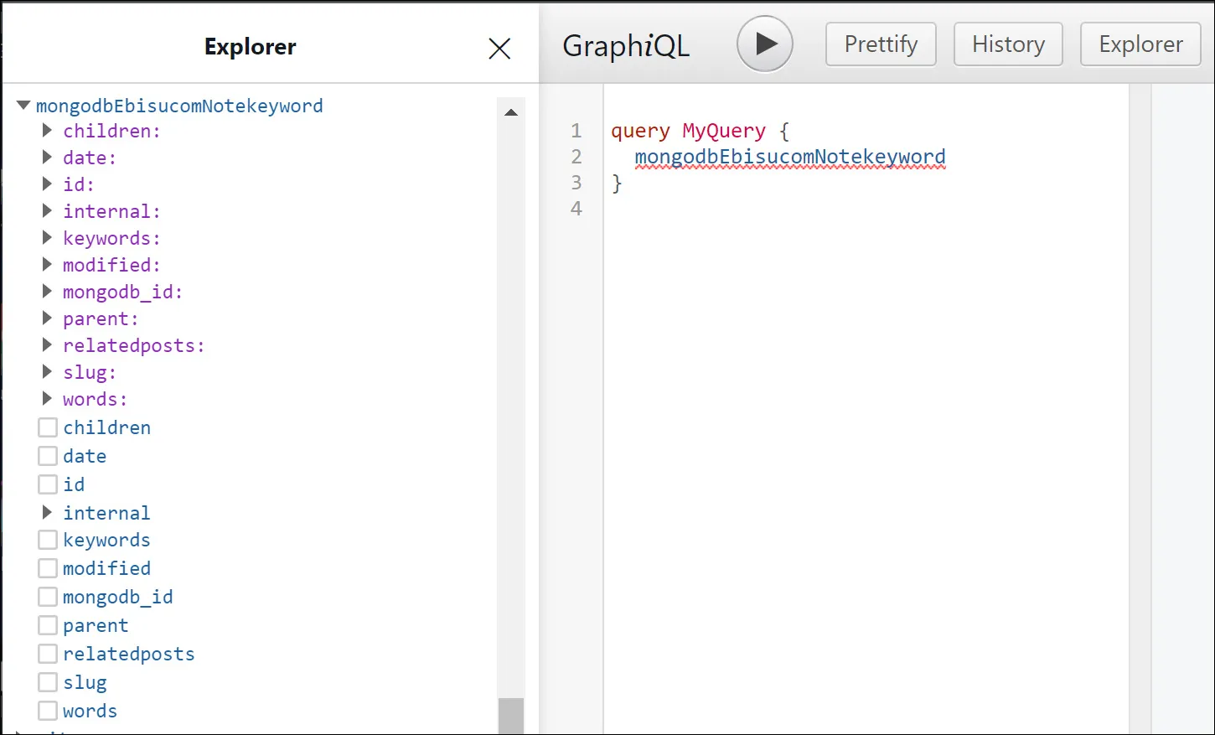Viewport: 1215px width, 735px height.
Task: Select the keywords field checkbox
Action: 48,541
